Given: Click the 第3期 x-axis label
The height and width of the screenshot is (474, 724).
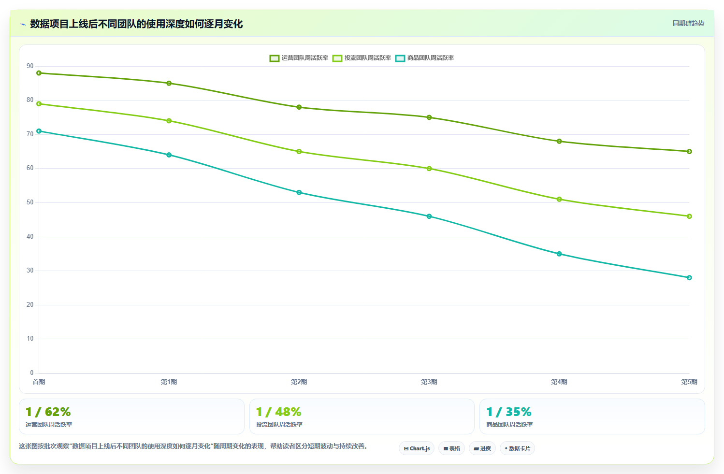Looking at the screenshot, I should pyautogui.click(x=429, y=382).
